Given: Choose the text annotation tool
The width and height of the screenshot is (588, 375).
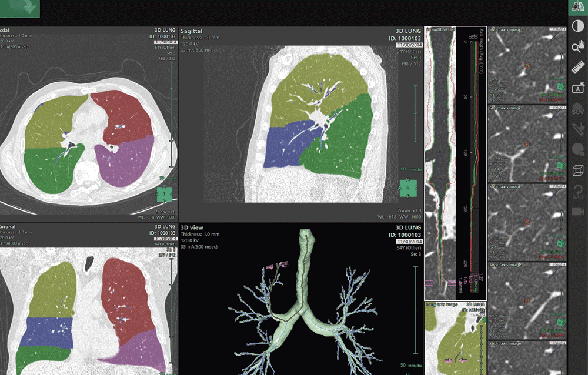Looking at the screenshot, I should [578, 88].
